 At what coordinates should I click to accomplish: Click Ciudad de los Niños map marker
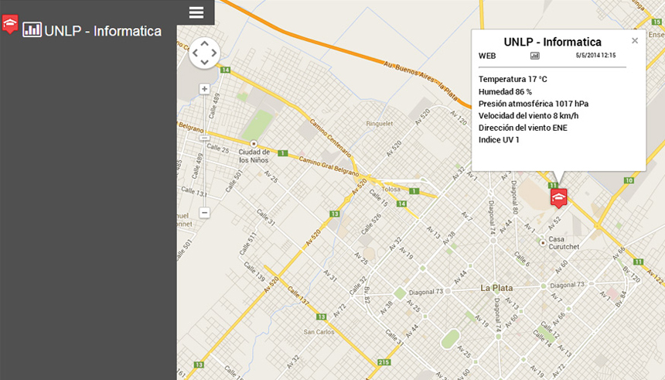(x=254, y=143)
